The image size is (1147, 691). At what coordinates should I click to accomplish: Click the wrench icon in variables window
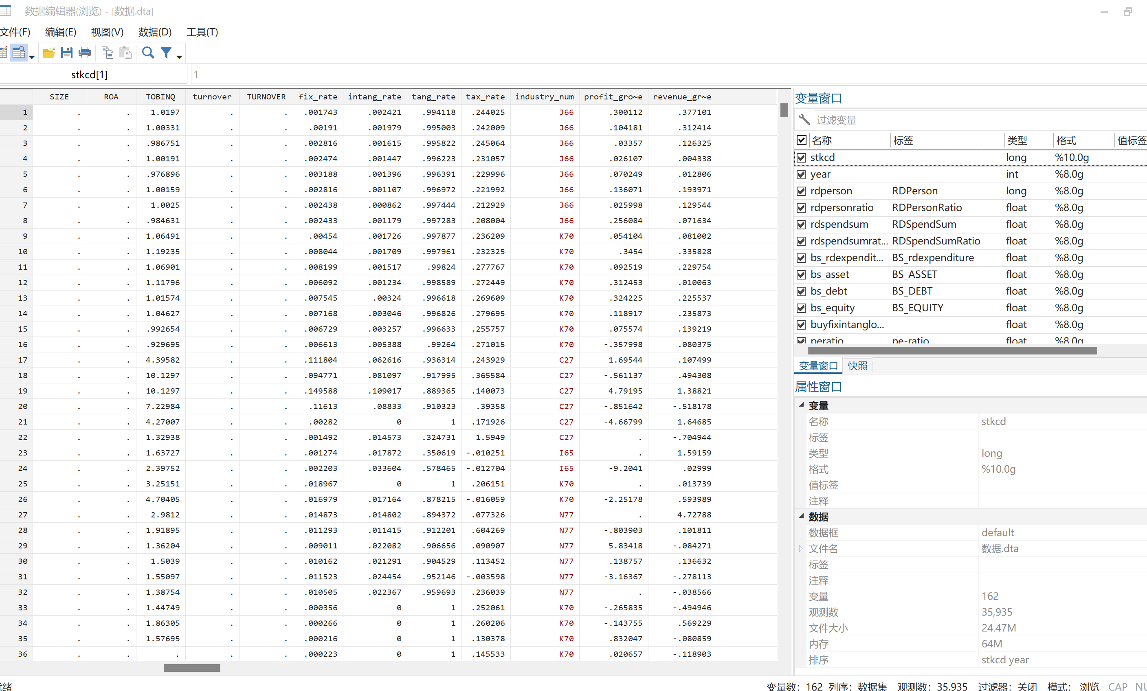point(804,120)
